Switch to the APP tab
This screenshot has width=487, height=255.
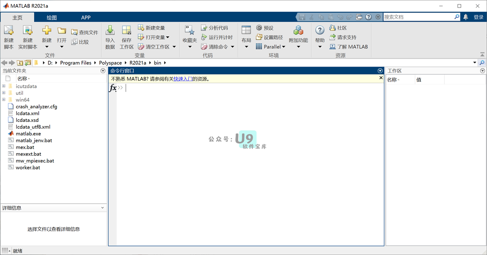click(x=86, y=18)
